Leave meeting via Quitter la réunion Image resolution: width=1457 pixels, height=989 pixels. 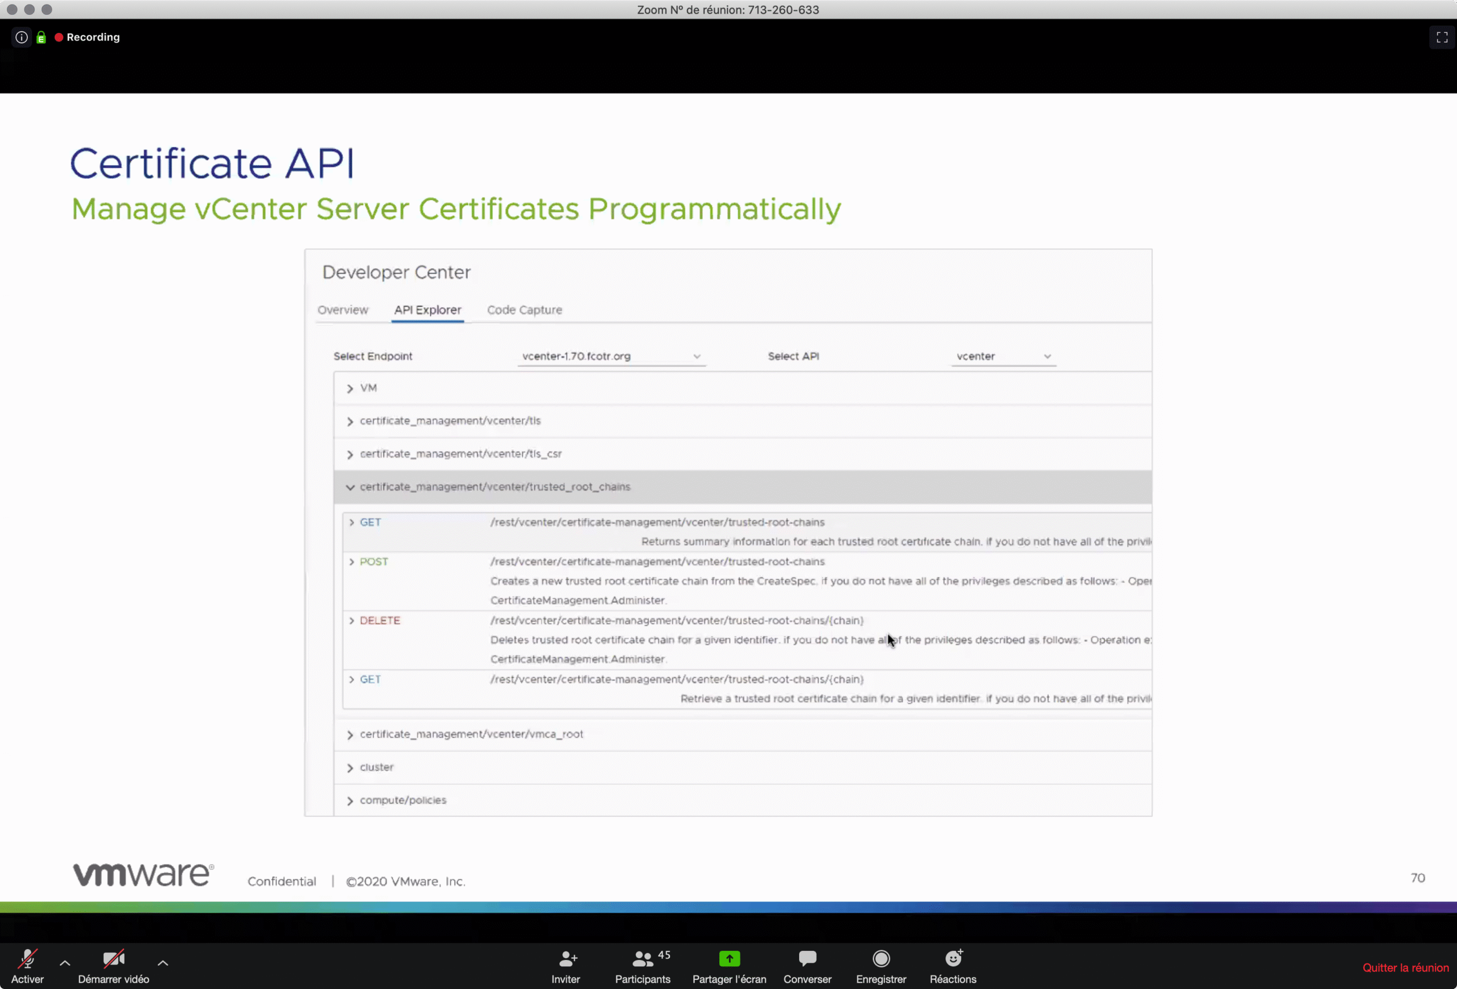pos(1405,968)
